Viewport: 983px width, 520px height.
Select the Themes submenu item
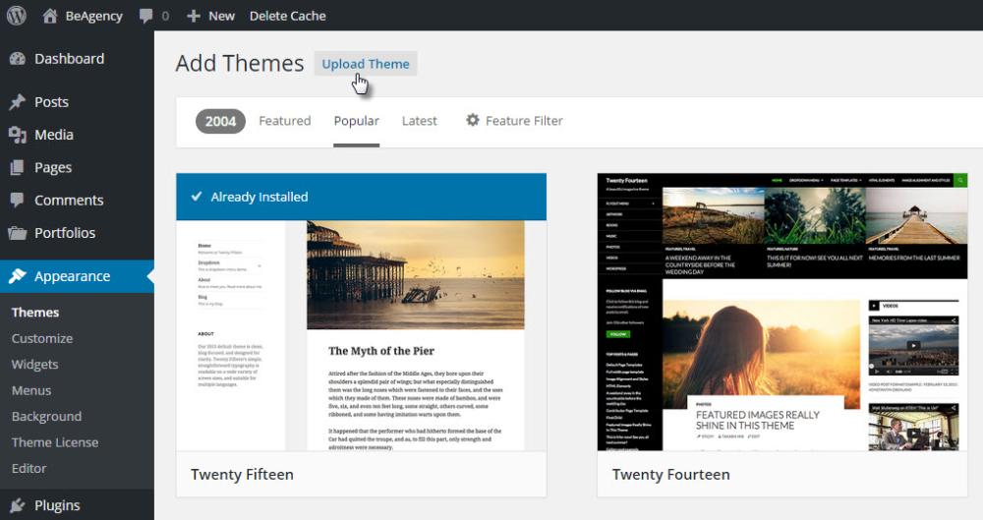pos(35,313)
